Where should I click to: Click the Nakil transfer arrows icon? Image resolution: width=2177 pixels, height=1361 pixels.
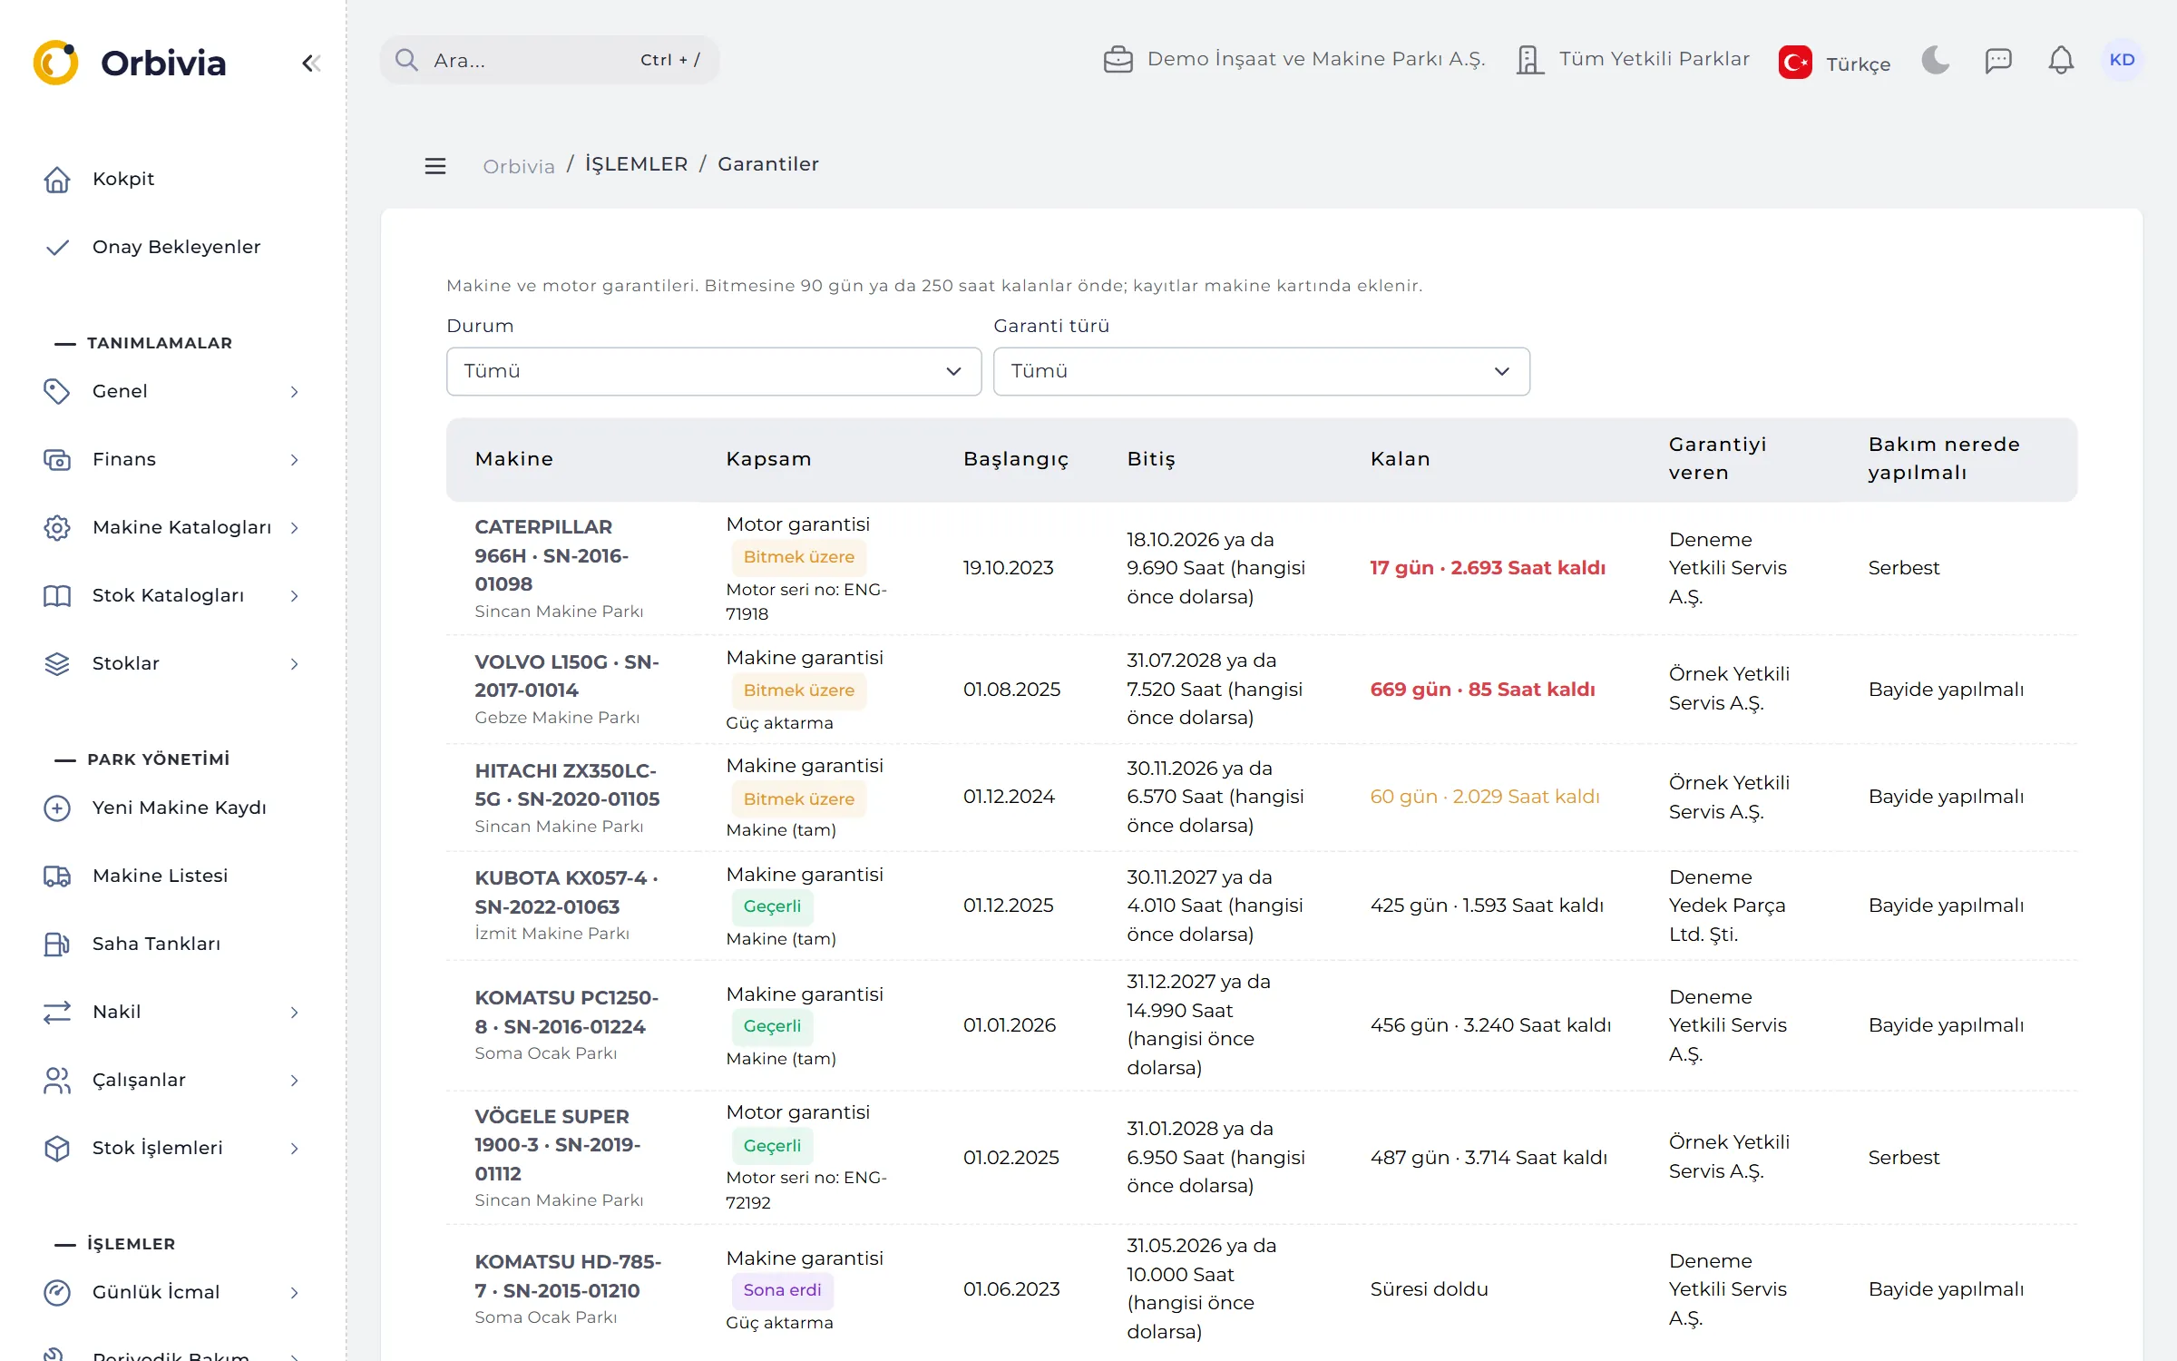point(57,1012)
